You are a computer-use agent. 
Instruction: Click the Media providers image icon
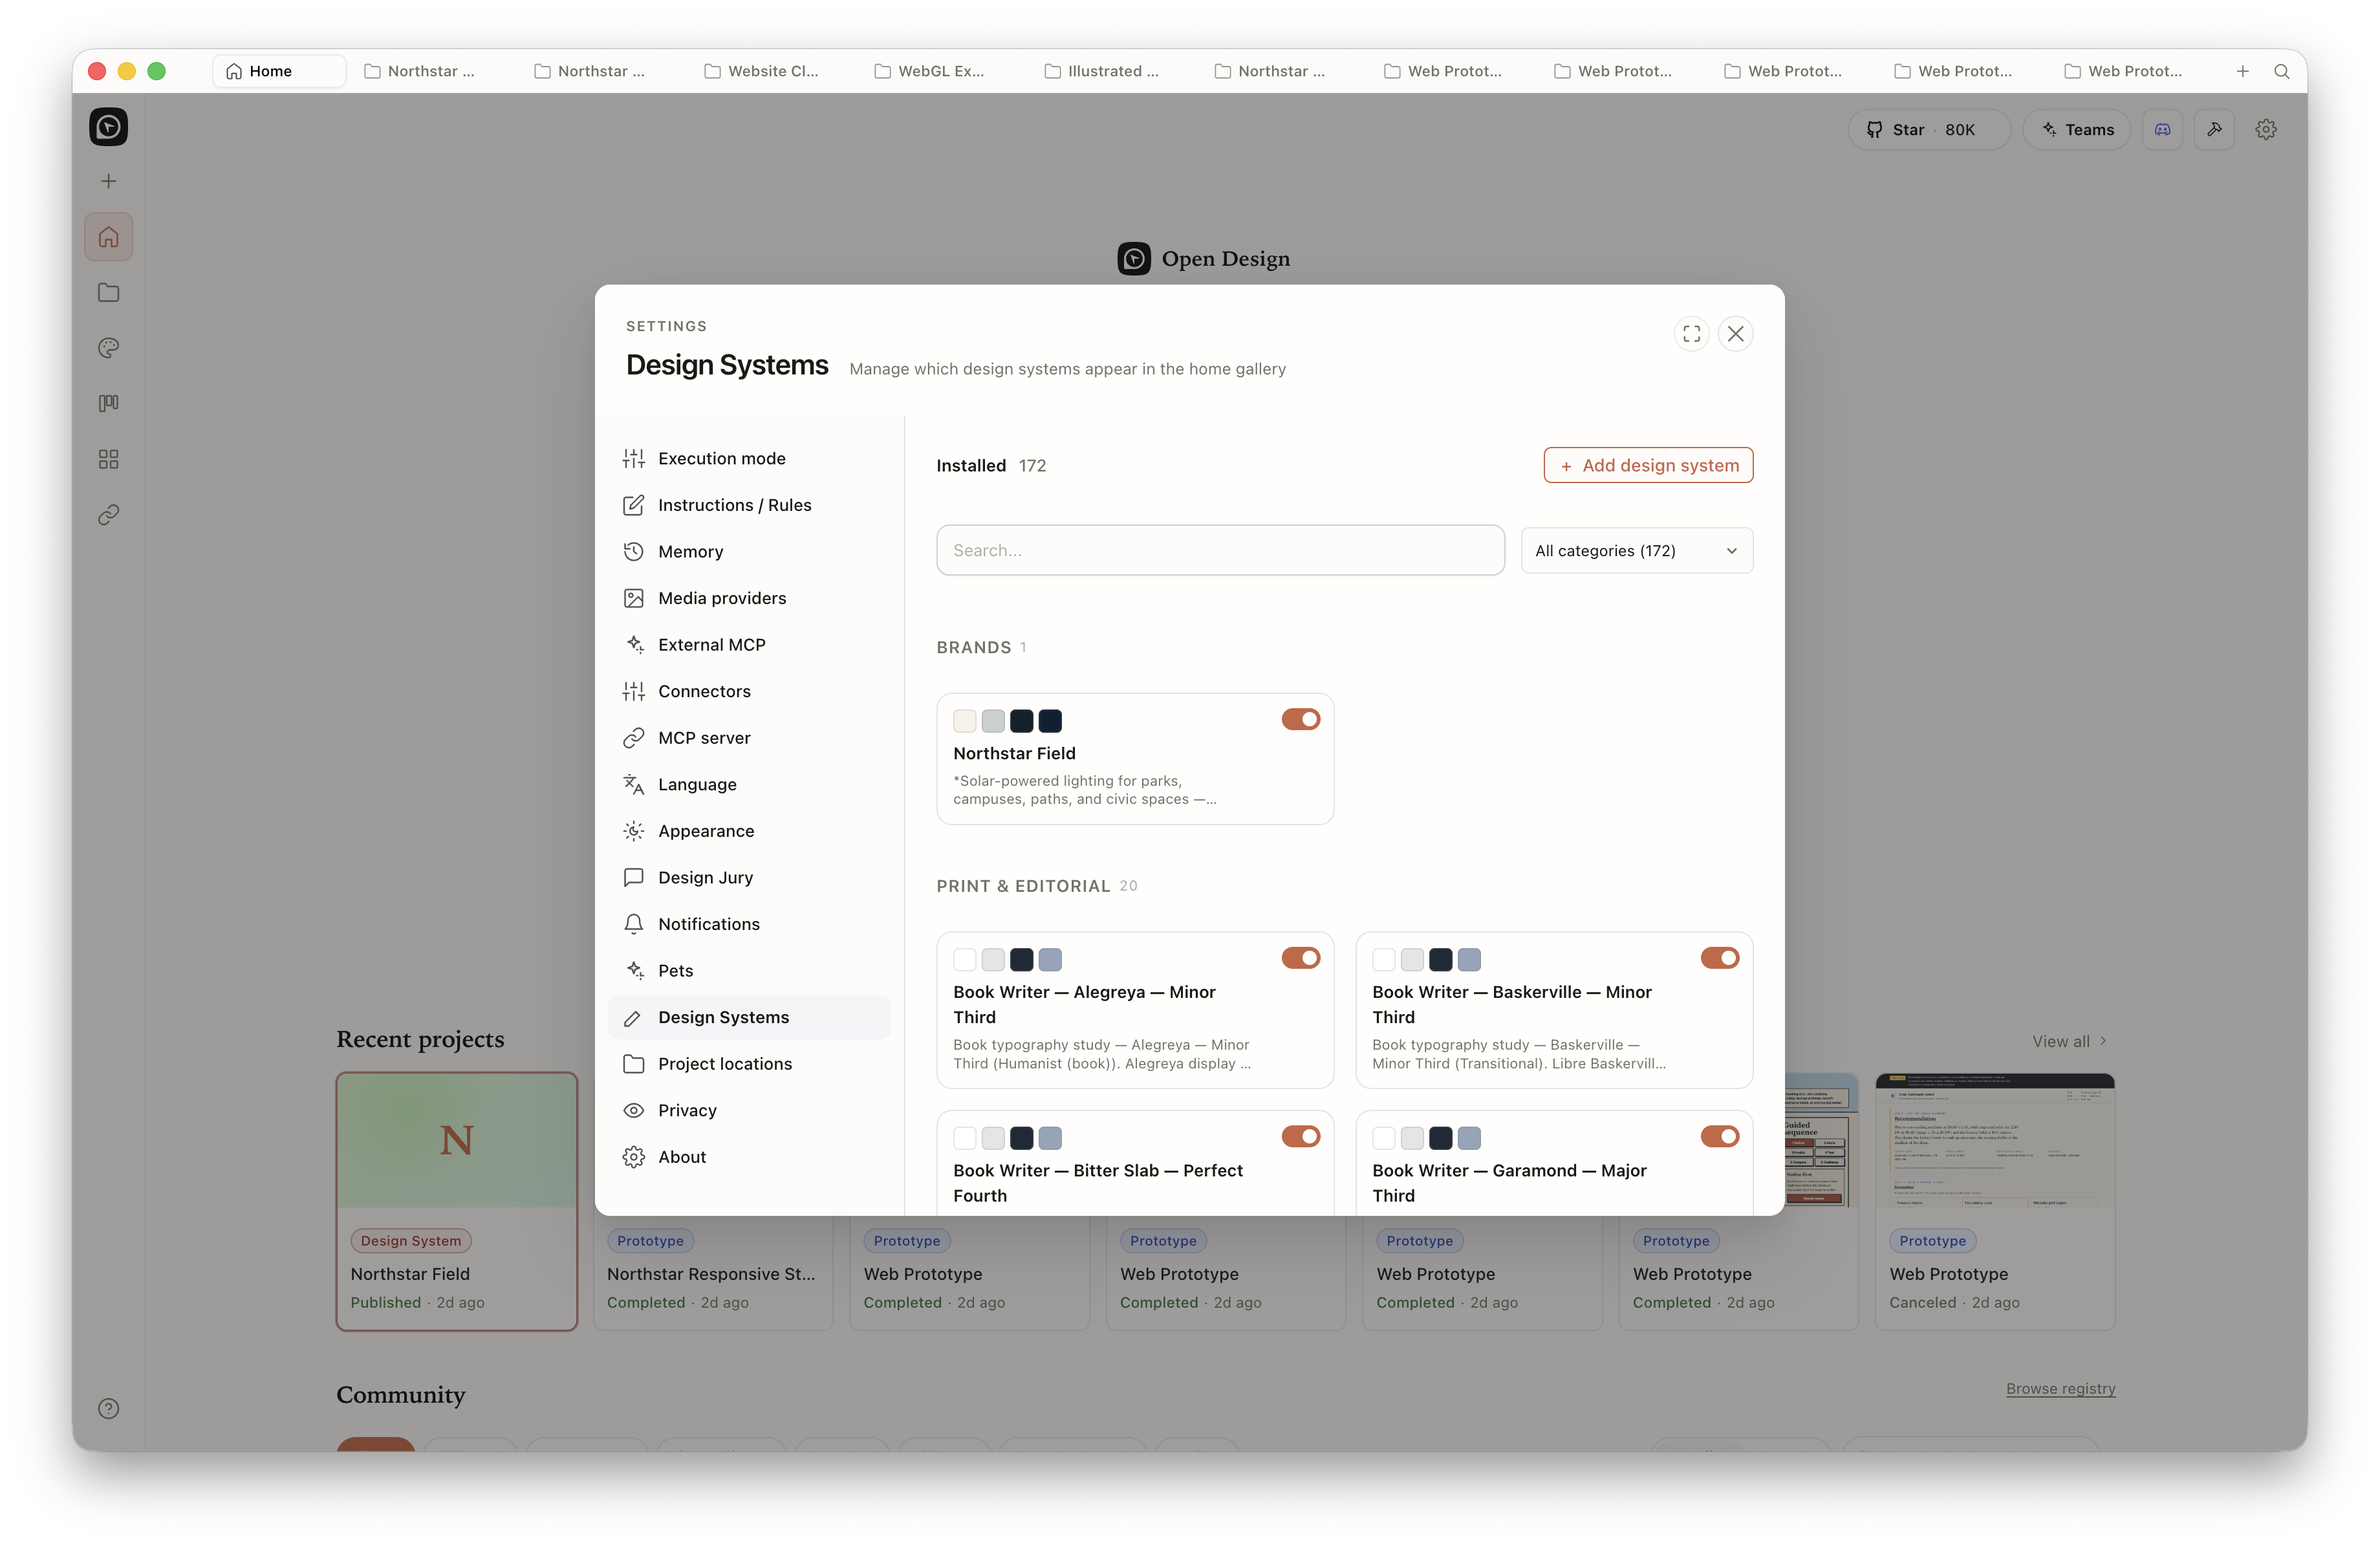coord(633,598)
